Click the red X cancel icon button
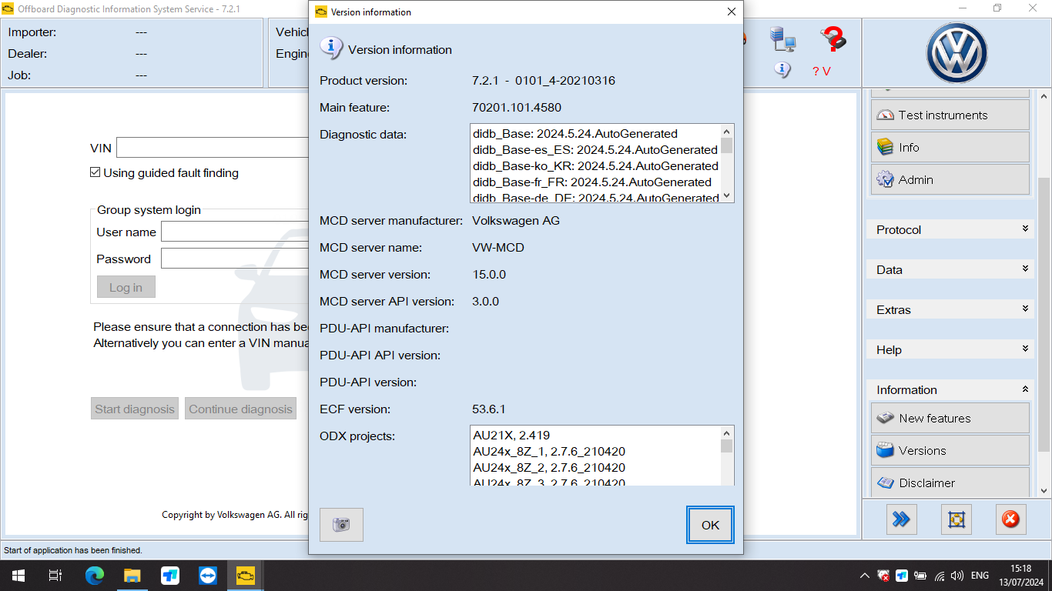This screenshot has width=1052, height=591. coord(1010,519)
